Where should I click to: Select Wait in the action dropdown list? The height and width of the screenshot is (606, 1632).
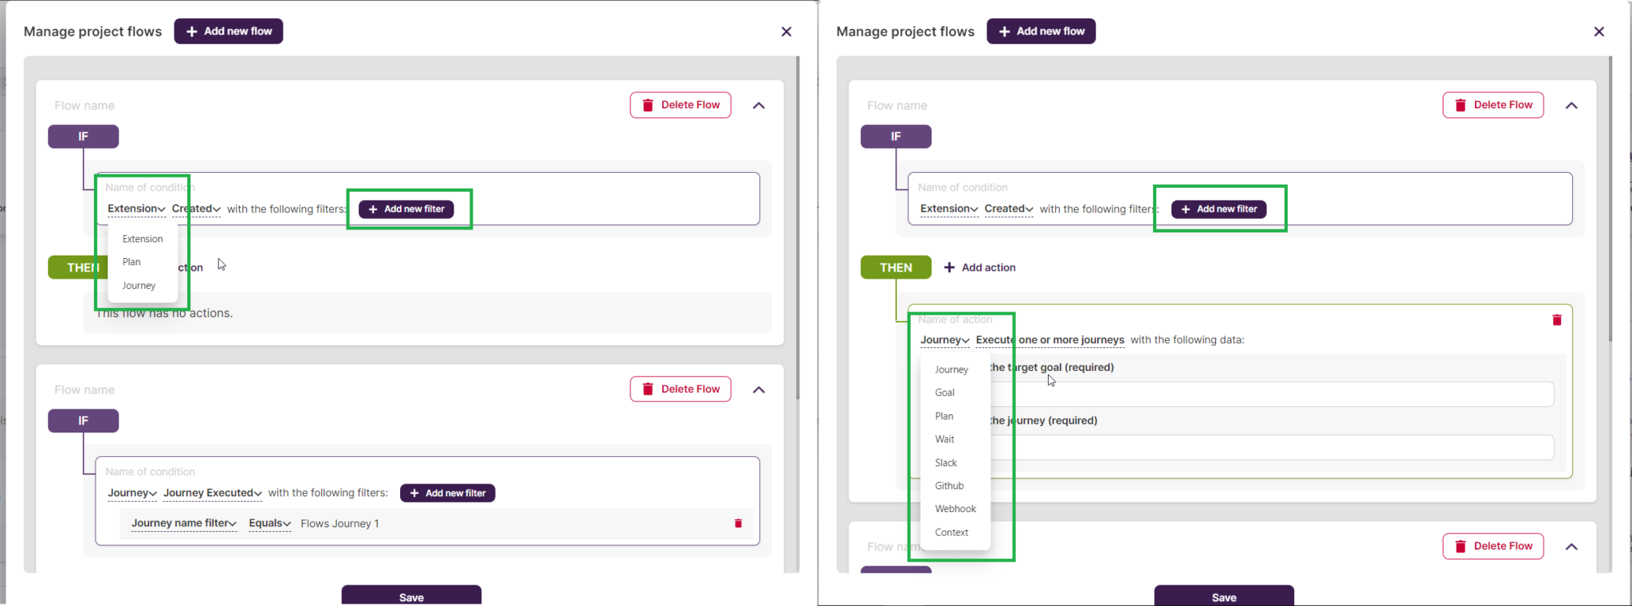944,440
